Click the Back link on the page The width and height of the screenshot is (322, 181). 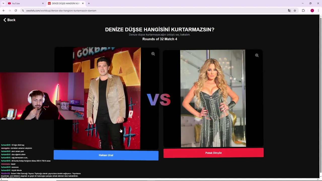(9, 20)
